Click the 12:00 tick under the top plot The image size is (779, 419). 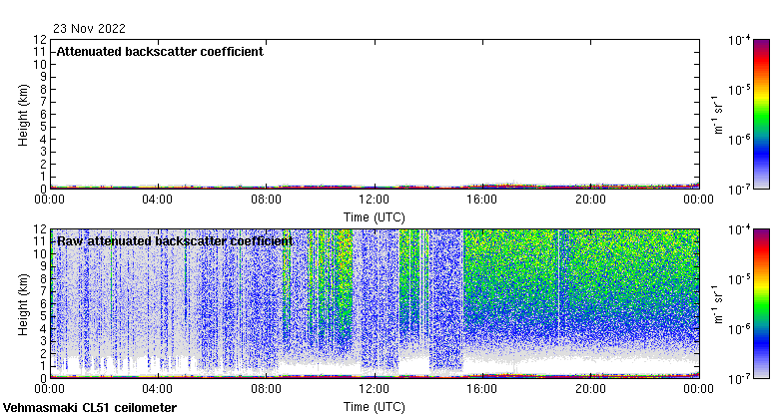click(375, 200)
